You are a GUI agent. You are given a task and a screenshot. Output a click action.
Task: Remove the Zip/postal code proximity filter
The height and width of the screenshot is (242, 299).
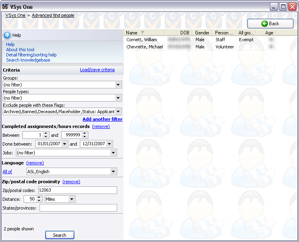71,182
